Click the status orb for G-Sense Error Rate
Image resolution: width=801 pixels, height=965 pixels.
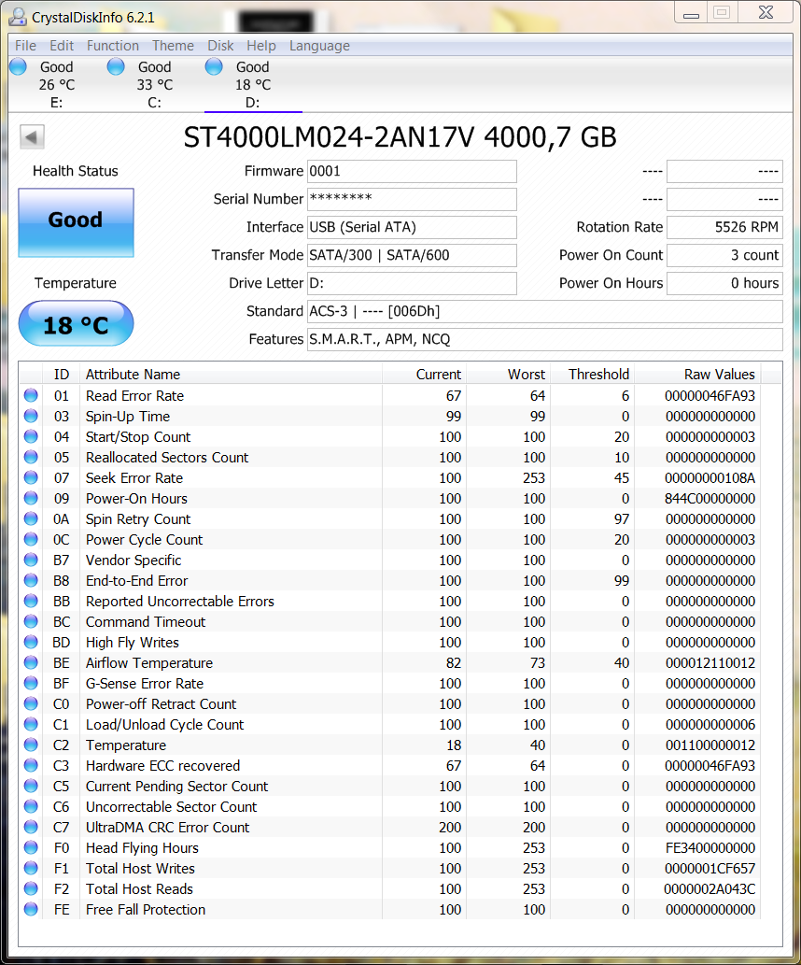[31, 683]
